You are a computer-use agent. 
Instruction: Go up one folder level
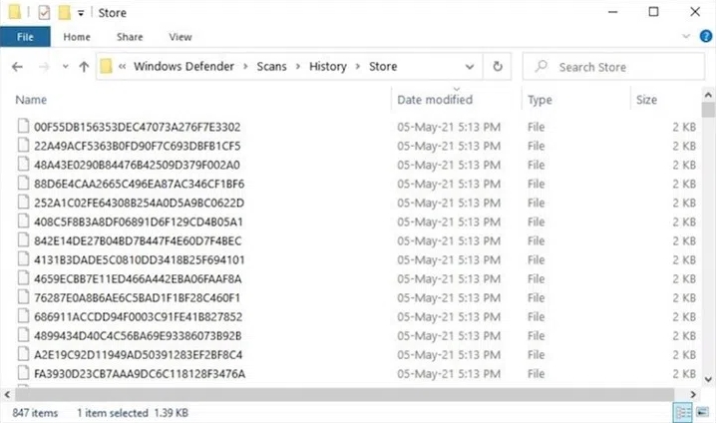coord(84,67)
